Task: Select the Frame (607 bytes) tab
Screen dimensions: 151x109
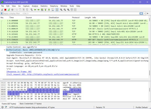Action: pyautogui.click(x=9, y=103)
